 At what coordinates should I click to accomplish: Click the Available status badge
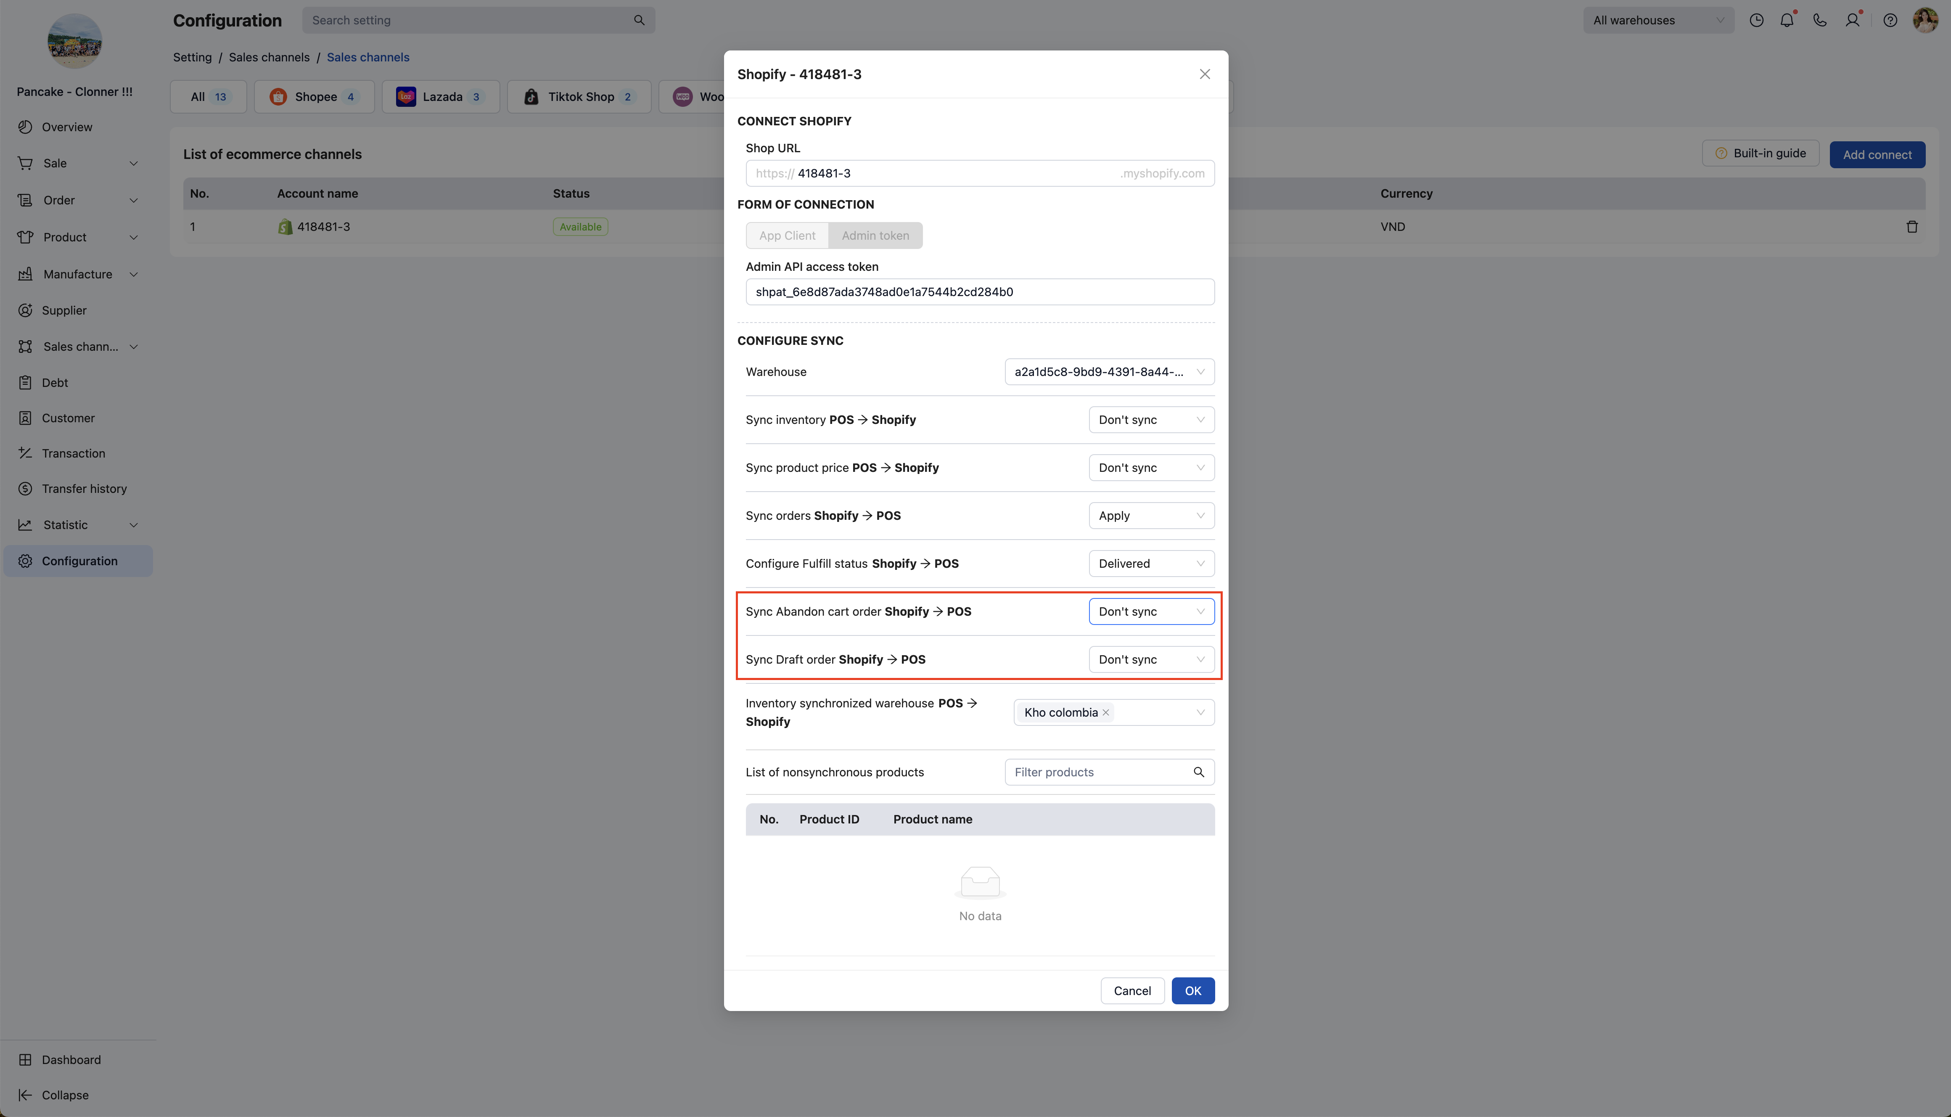(581, 226)
